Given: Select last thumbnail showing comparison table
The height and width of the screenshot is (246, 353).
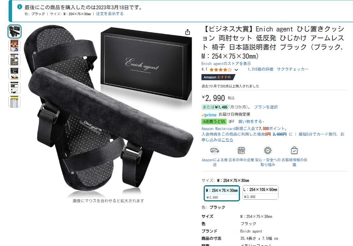Looking at the screenshot, I should pyautogui.click(x=14, y=102).
